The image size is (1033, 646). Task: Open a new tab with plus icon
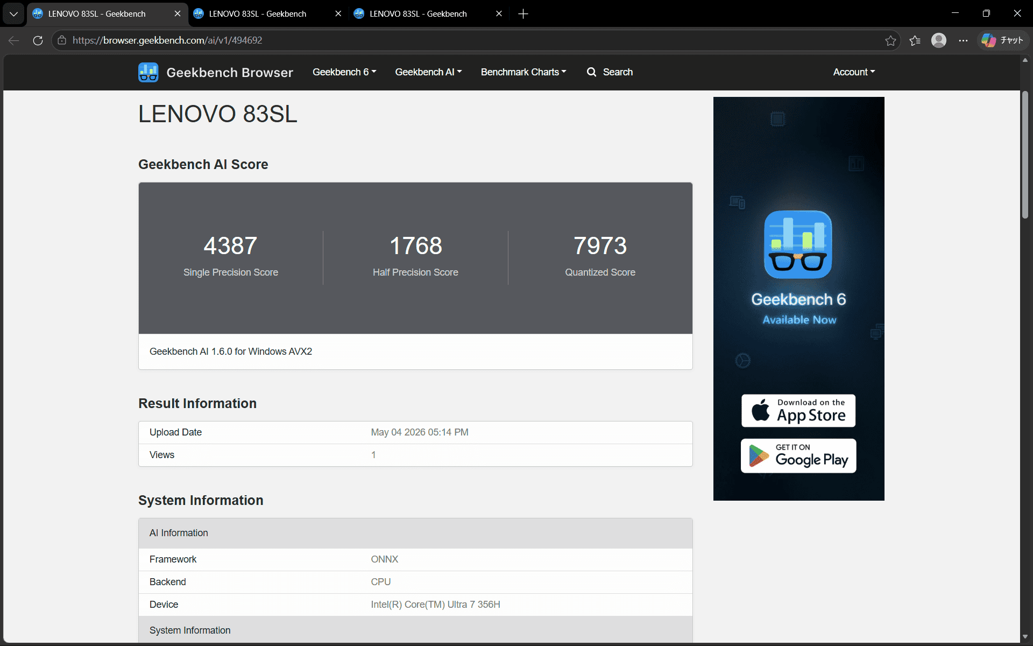click(523, 14)
